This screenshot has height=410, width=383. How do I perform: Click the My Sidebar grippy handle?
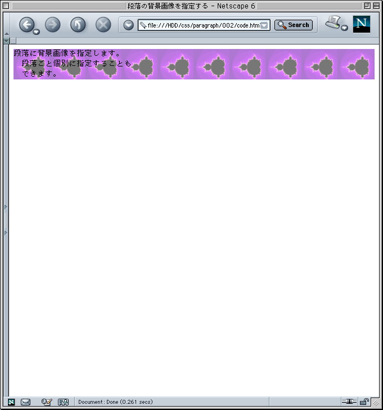pyautogui.click(x=6, y=220)
